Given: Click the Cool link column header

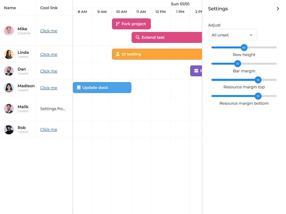Looking at the screenshot, I should point(49,8).
